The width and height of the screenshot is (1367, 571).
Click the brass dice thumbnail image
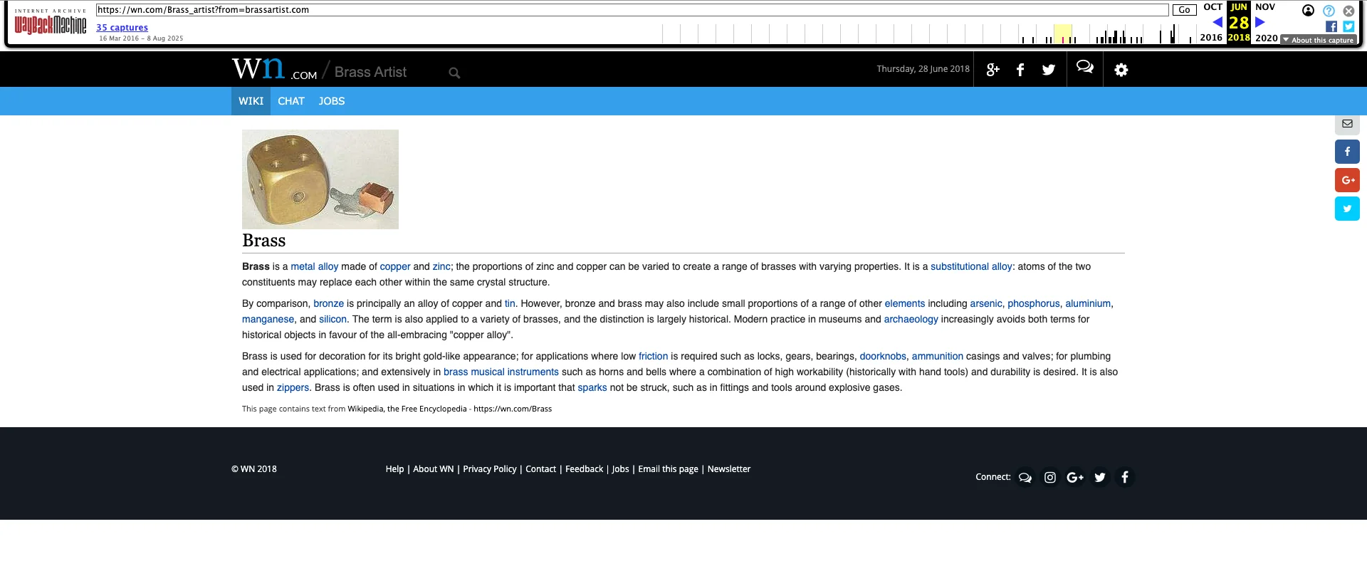click(320, 179)
